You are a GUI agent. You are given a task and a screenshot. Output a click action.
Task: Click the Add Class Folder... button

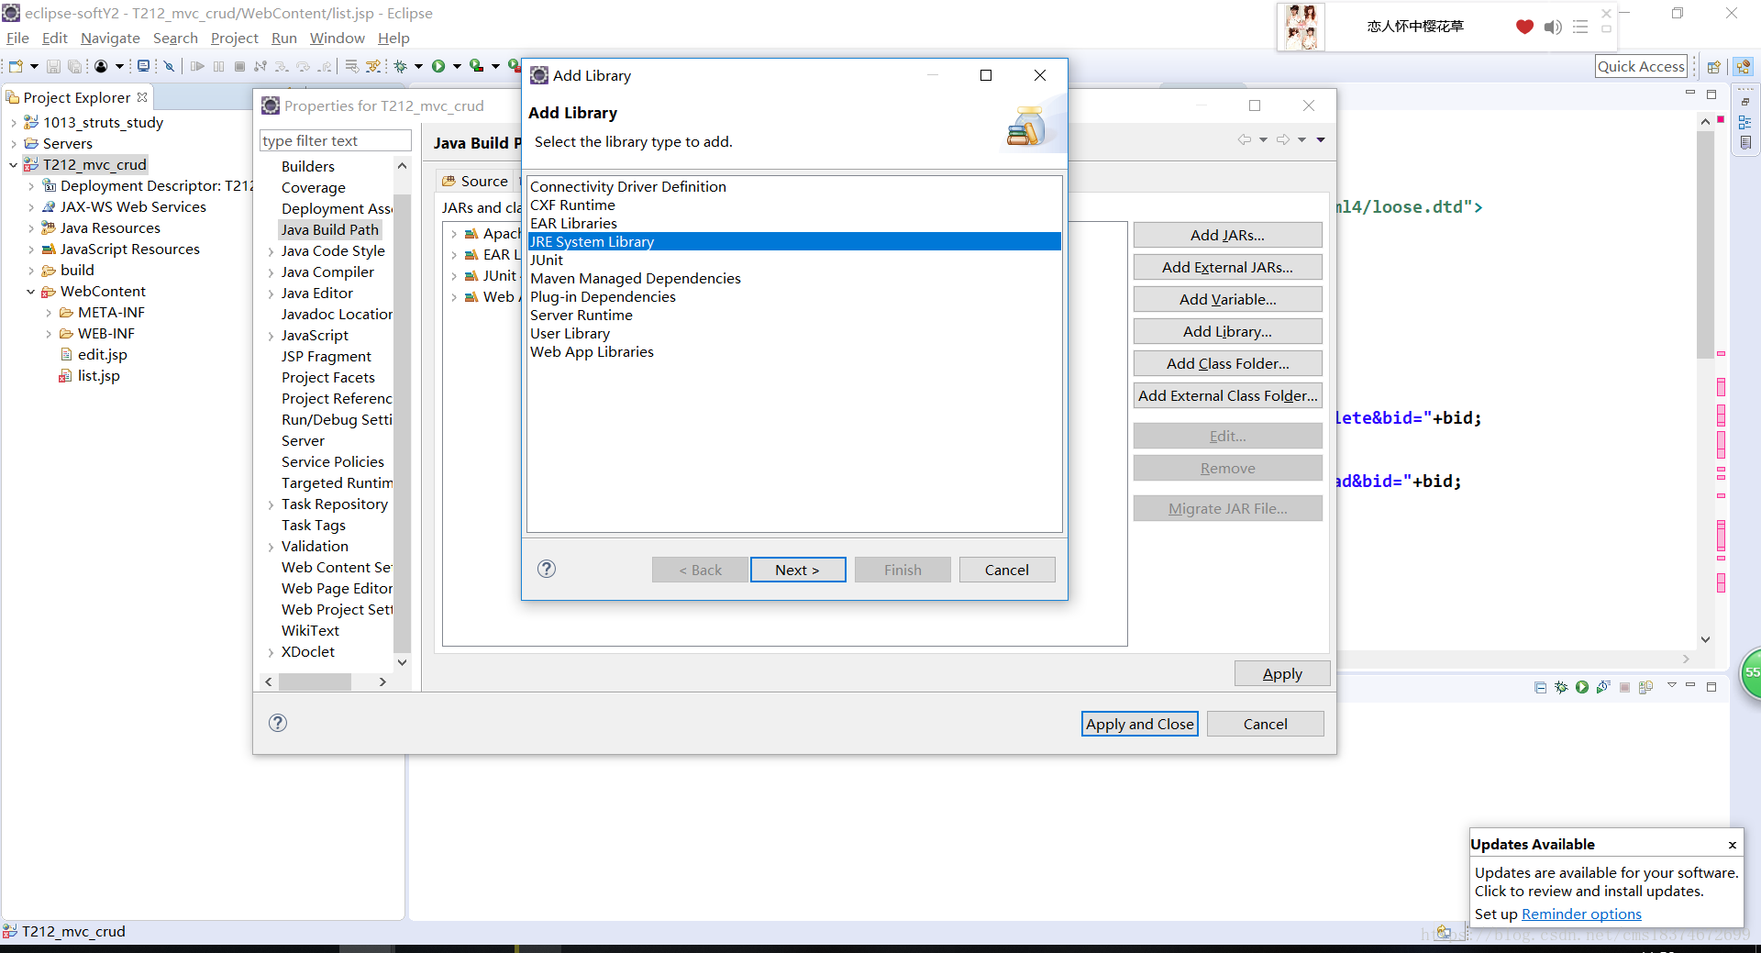point(1227,363)
